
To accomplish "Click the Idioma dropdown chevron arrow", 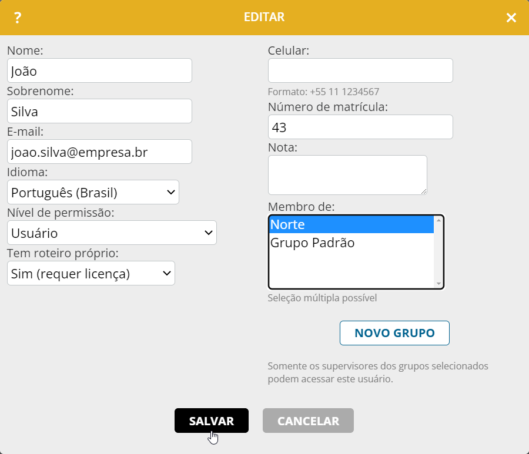I will (171, 192).
